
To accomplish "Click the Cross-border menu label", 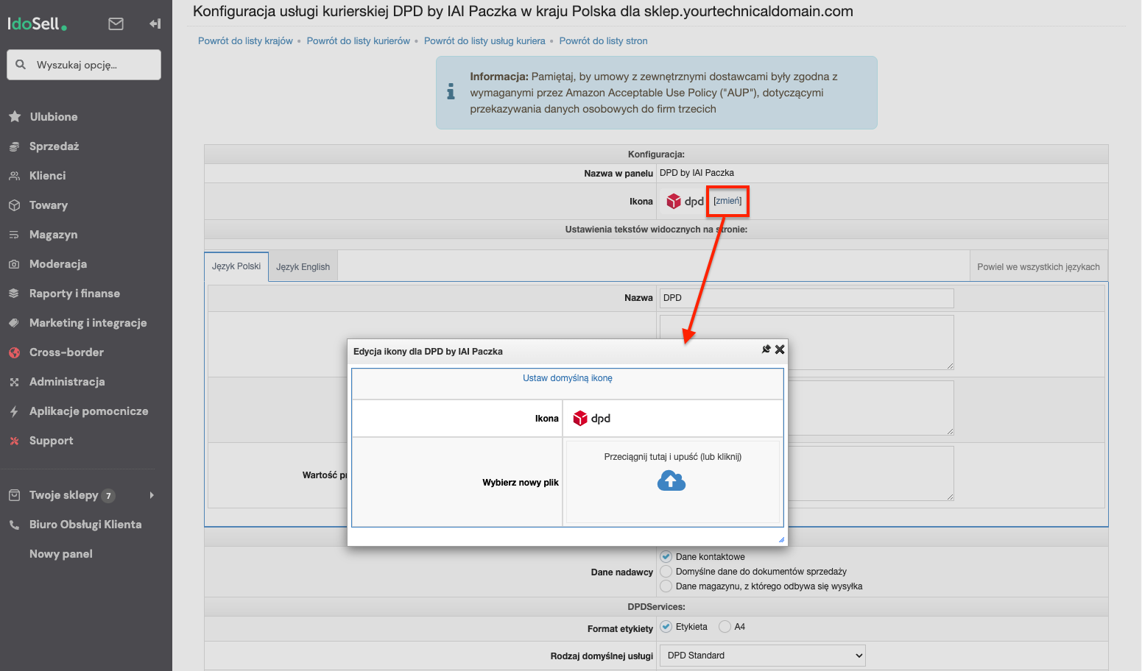I will click(x=66, y=352).
